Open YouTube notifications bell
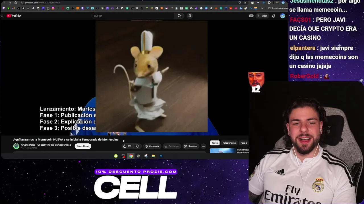364x204 pixels. (274, 16)
